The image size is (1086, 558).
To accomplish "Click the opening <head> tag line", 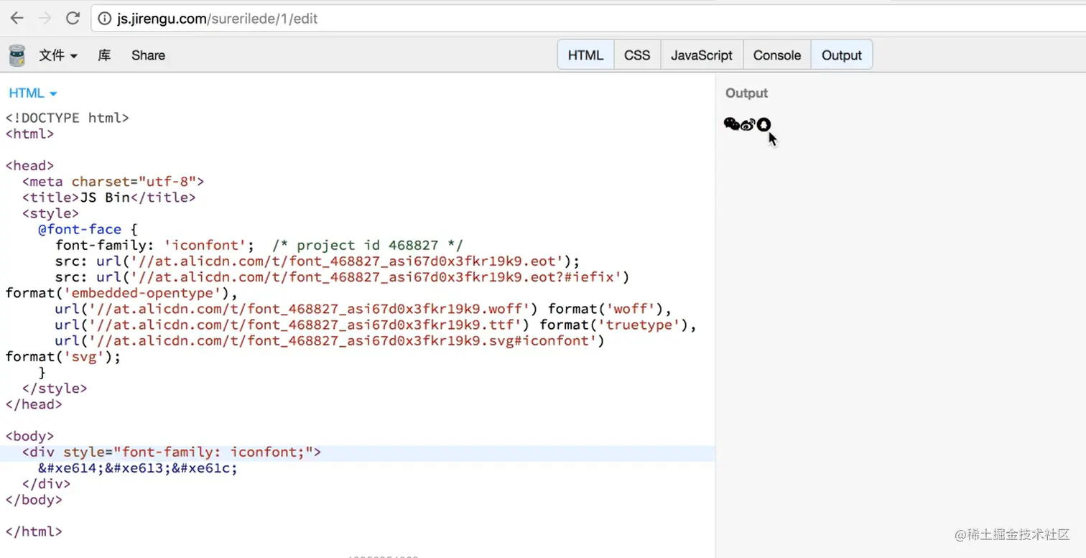I will click(x=30, y=166).
